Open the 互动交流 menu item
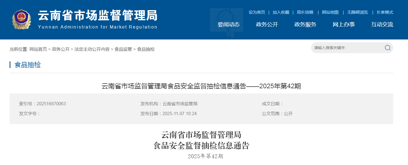 [382, 24]
